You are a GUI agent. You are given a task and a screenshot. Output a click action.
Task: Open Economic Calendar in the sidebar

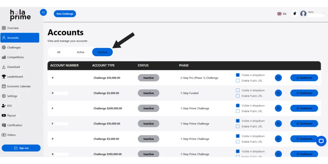19,86
